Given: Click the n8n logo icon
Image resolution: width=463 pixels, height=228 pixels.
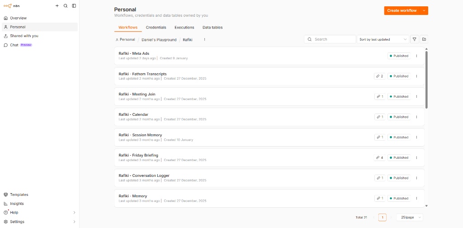Looking at the screenshot, I should pyautogui.click(x=7, y=6).
